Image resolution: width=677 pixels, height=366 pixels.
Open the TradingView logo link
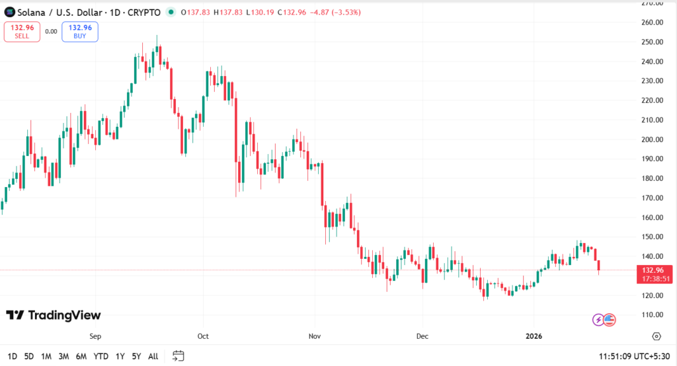coord(54,315)
